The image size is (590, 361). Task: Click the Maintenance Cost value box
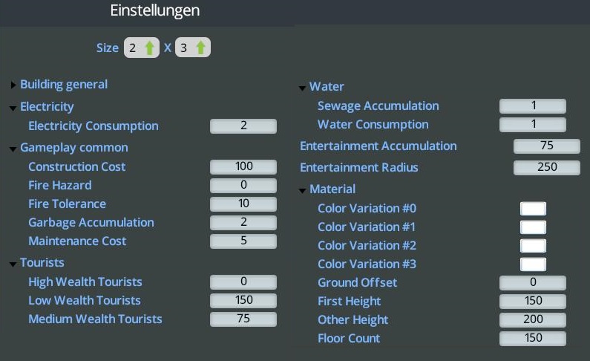point(243,241)
